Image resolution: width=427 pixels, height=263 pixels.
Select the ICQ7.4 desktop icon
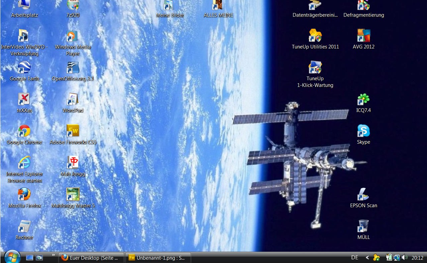click(x=363, y=99)
